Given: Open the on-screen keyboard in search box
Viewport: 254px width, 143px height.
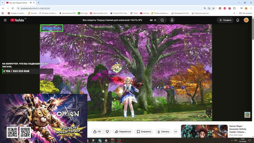Looking at the screenshot, I should (x=151, y=20).
